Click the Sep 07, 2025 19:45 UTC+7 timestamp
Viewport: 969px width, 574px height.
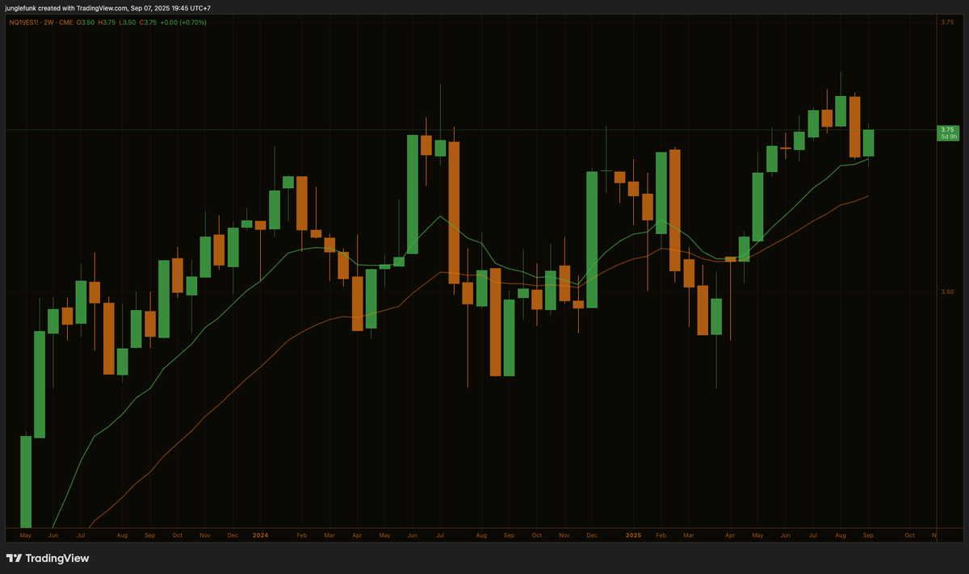pyautogui.click(x=170, y=7)
